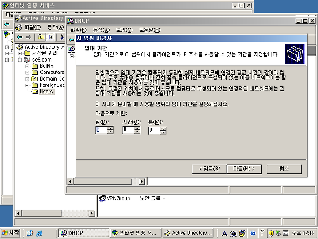Click the Forward arrow in Active Directory toolbar
Viewport: 318px width, 239px height.
coord(29,37)
